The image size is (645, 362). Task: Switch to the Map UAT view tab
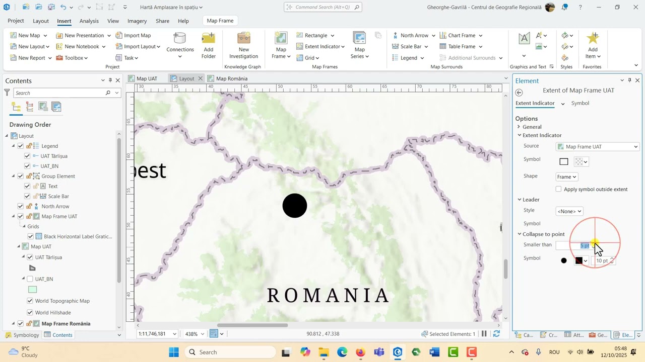point(143,78)
